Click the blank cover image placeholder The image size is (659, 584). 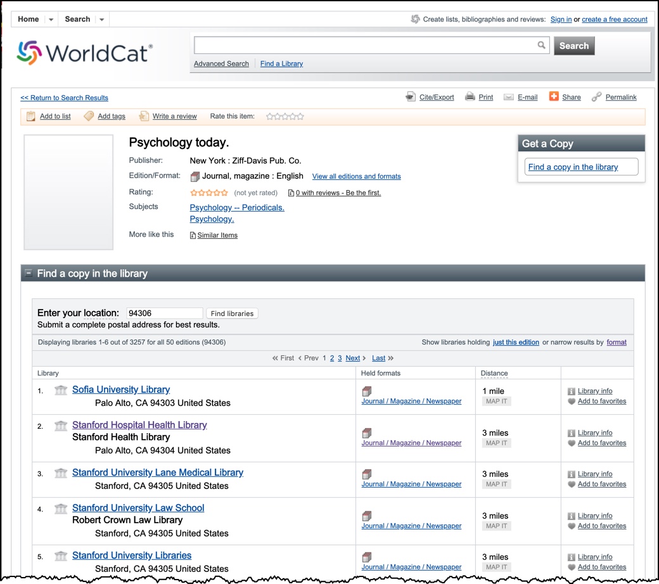pos(68,192)
